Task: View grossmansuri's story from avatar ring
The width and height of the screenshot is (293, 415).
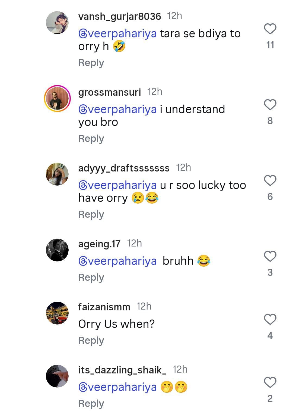Action: 57,98
